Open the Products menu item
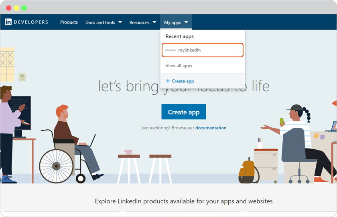This screenshot has width=337, height=217. [69, 22]
